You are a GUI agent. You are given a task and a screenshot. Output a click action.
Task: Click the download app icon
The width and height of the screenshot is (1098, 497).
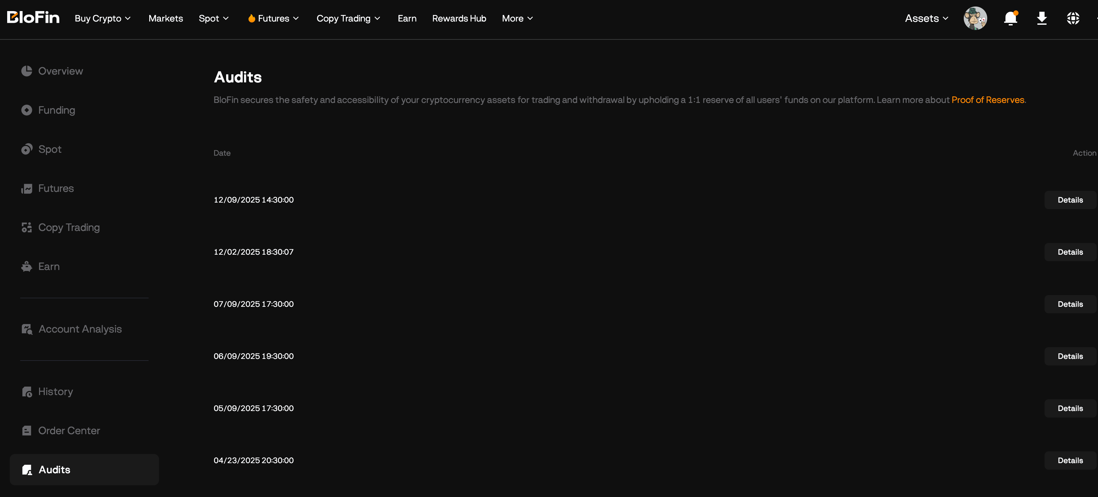1041,18
